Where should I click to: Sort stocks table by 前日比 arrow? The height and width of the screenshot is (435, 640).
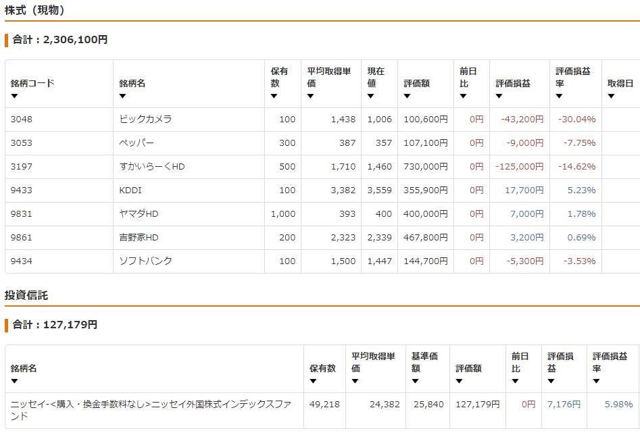463,96
